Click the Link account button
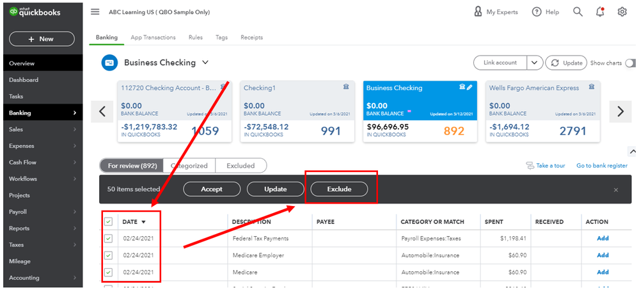 500,63
